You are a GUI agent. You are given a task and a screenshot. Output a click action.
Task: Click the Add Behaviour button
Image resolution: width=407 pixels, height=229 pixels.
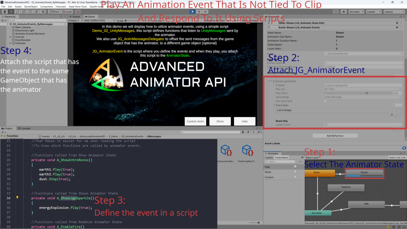click(x=335, y=136)
